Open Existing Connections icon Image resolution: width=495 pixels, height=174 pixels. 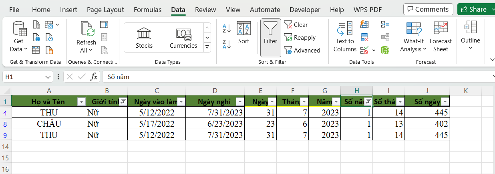tap(49, 50)
